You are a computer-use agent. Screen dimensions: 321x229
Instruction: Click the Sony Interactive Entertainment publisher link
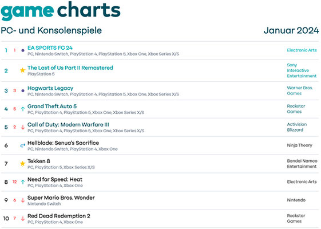coord(302,70)
